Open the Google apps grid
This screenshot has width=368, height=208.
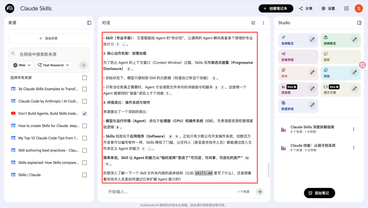point(347,9)
